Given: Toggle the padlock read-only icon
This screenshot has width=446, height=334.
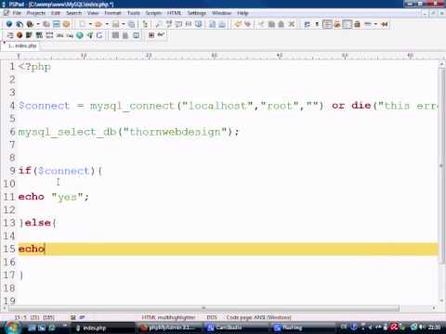Looking at the screenshot, I should pos(357,24).
